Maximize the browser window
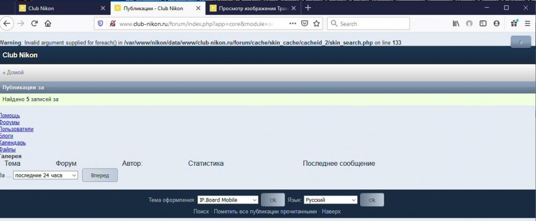536x221 pixels. click(507, 8)
